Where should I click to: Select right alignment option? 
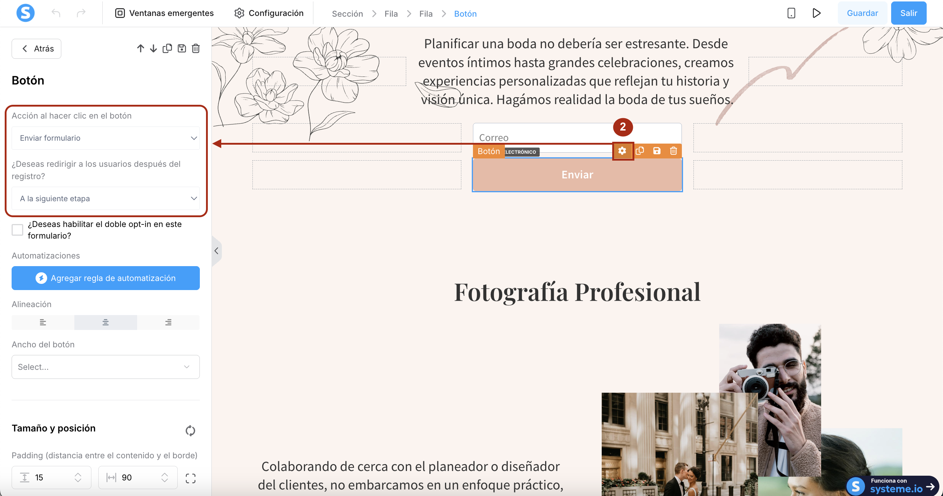[168, 322]
